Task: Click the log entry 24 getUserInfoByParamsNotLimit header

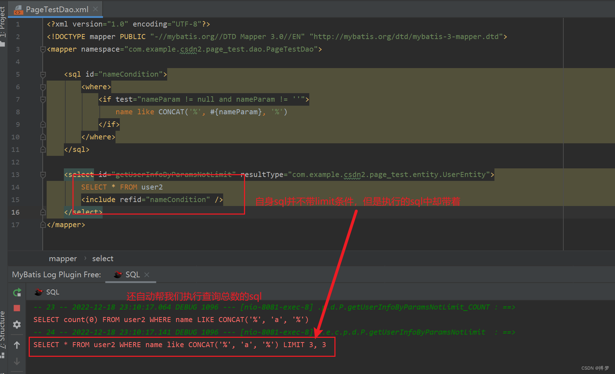Action: point(274,332)
